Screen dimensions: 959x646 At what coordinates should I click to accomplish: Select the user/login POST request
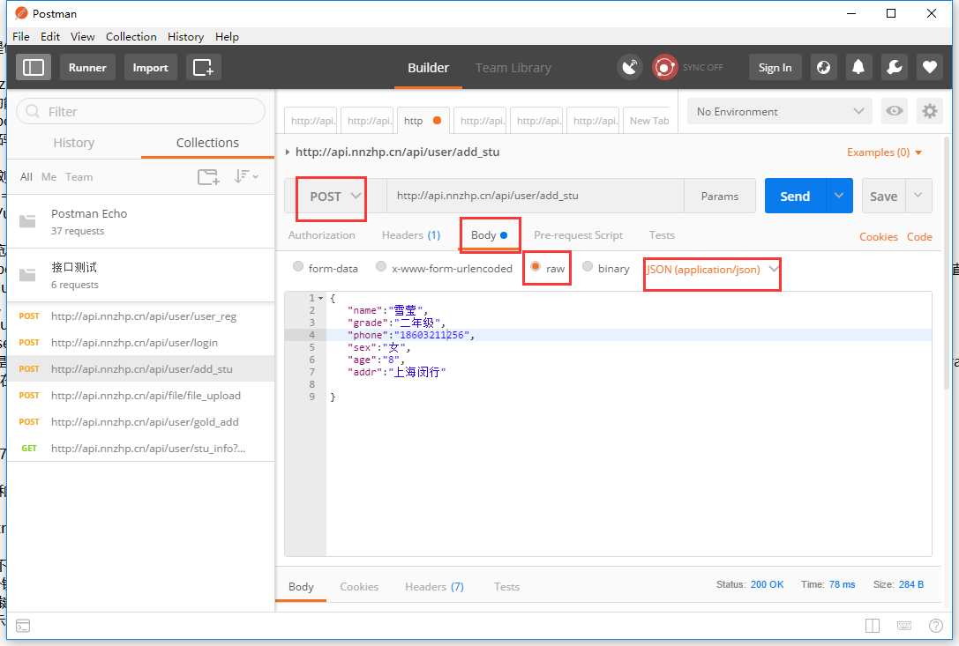(140, 342)
